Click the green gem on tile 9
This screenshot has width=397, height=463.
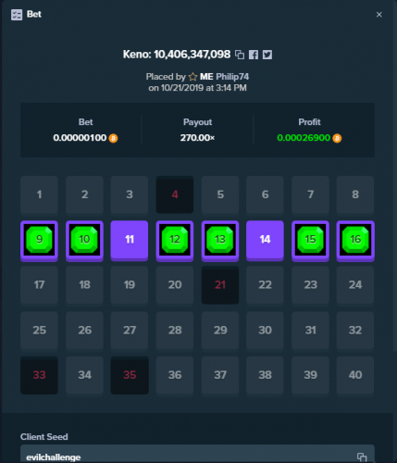tap(39, 240)
